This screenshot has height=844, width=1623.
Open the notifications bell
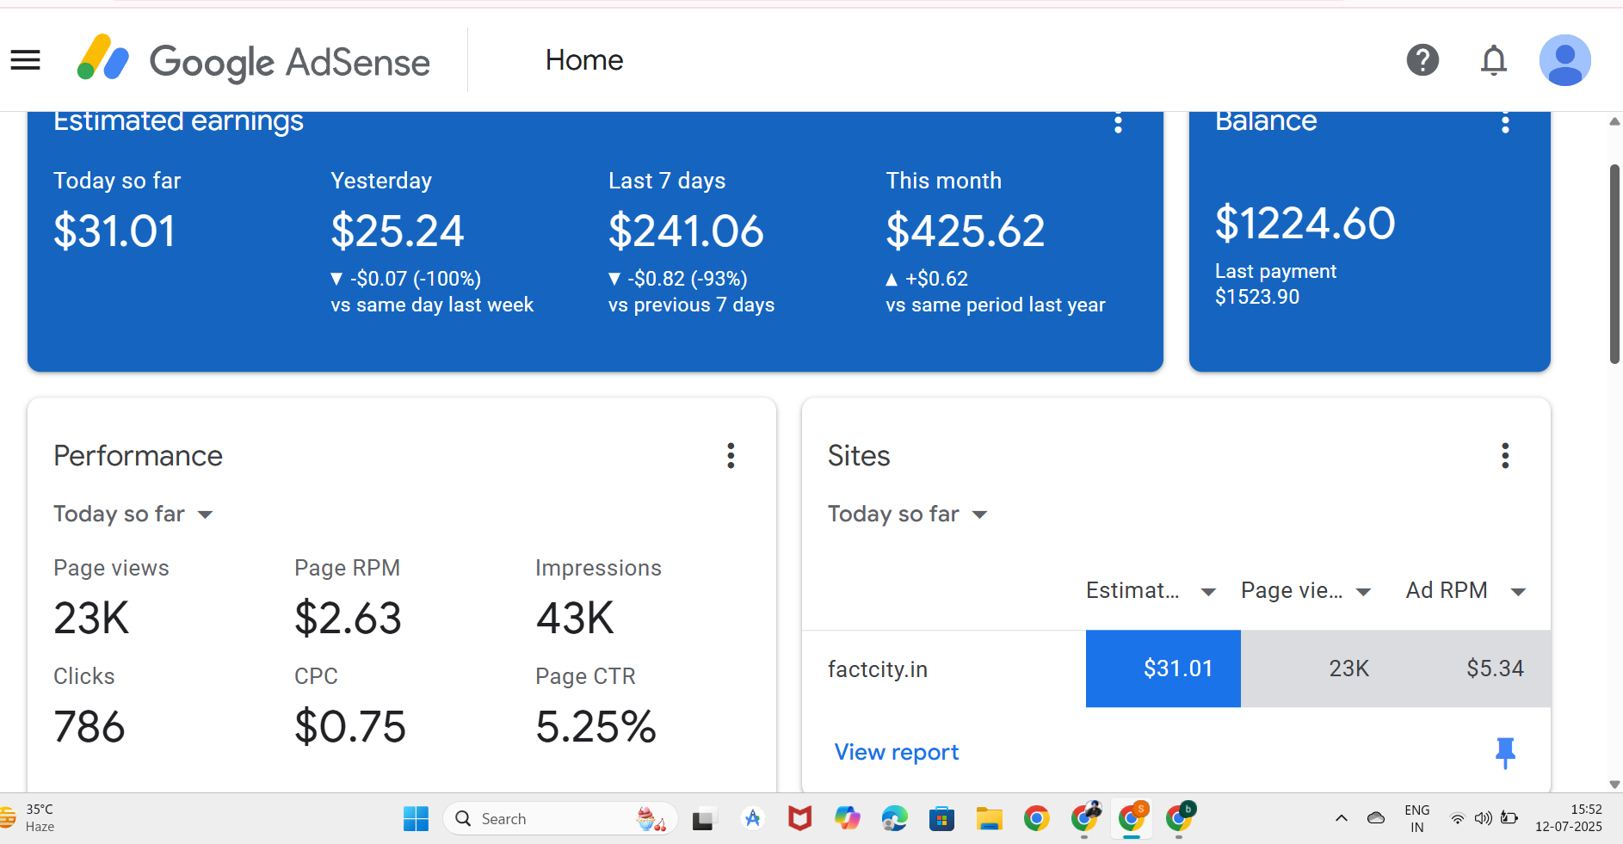tap(1493, 60)
